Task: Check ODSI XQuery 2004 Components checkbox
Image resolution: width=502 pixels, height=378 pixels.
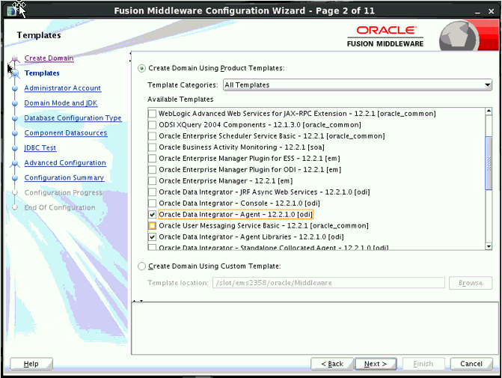Action: [153, 124]
